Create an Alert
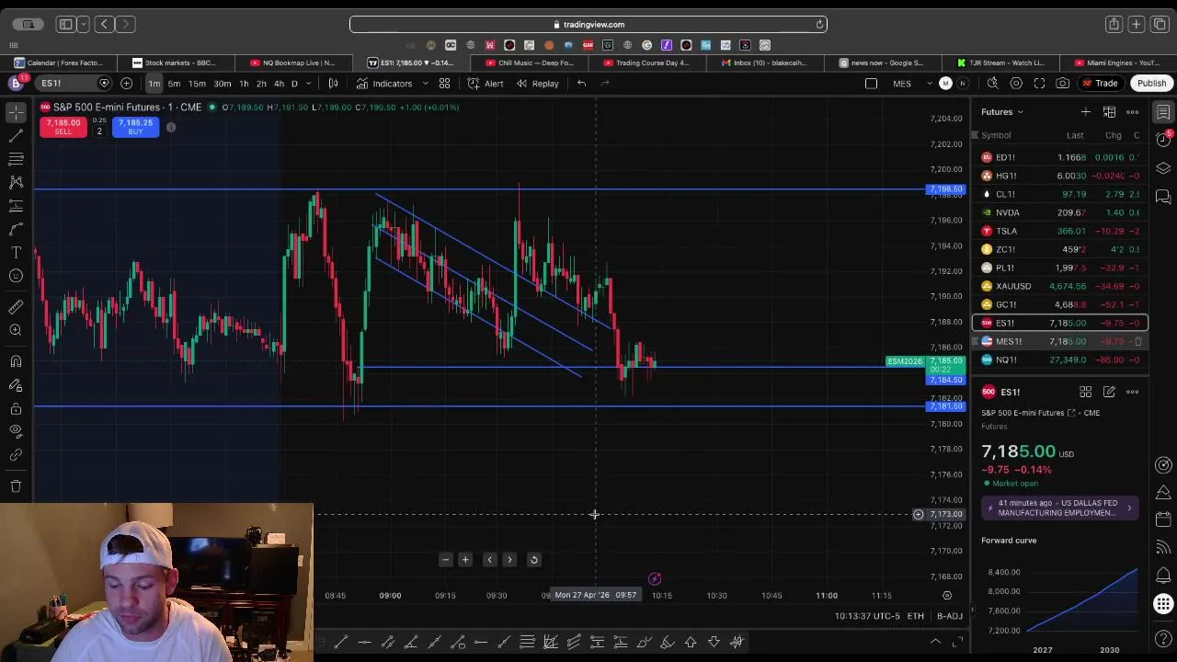The image size is (1177, 662). coord(486,84)
